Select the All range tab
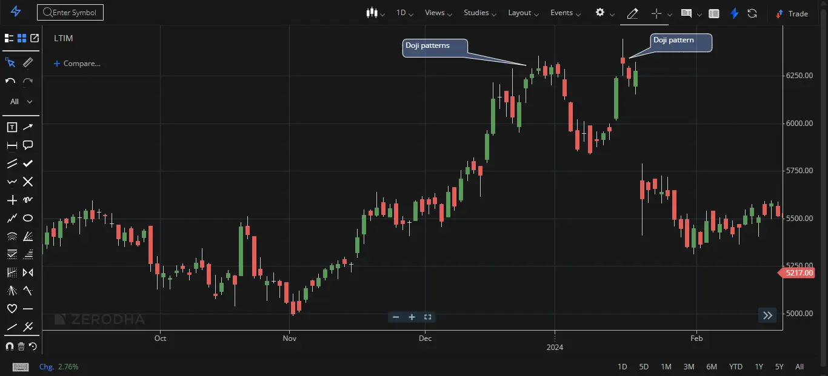 [800, 367]
